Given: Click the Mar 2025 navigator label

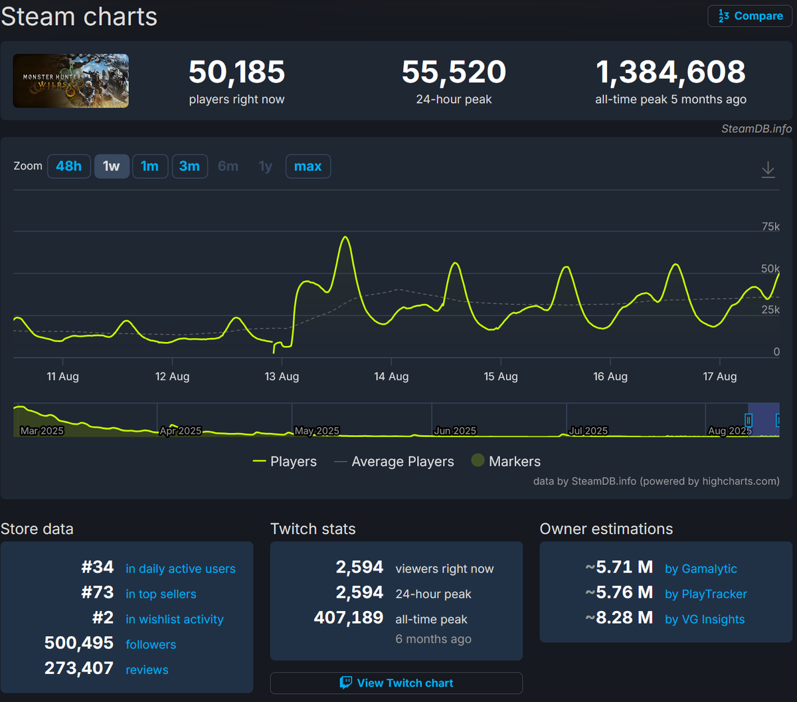Looking at the screenshot, I should pos(42,430).
